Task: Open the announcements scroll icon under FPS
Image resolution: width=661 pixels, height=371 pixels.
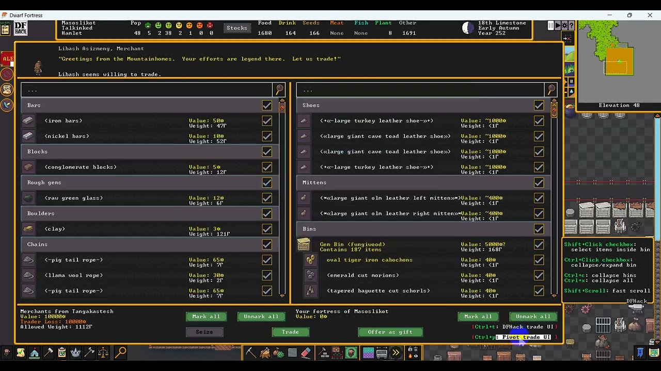Action: 5,30
